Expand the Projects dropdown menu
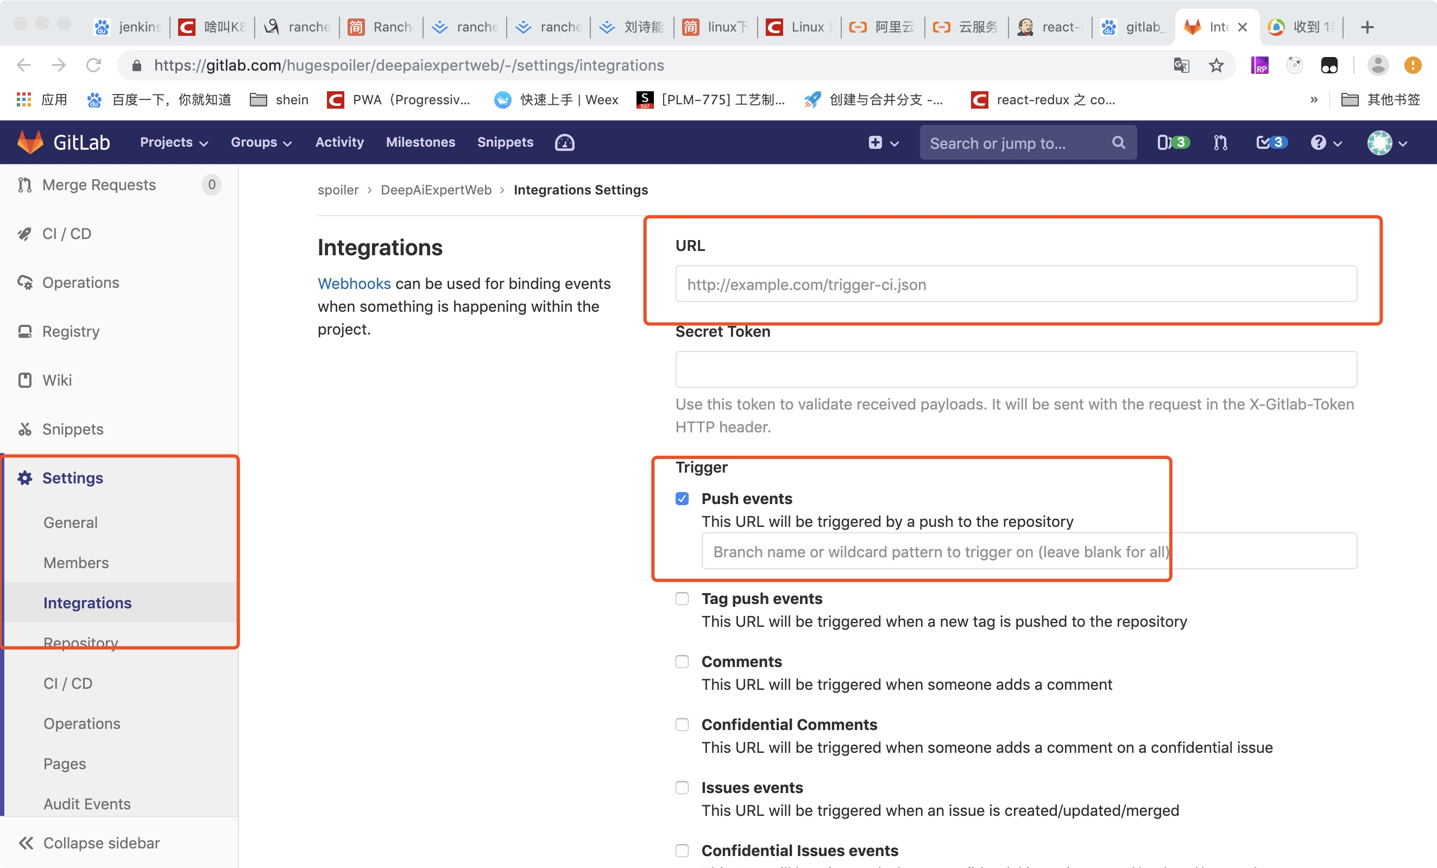Image resolution: width=1437 pixels, height=868 pixels. coord(174,142)
